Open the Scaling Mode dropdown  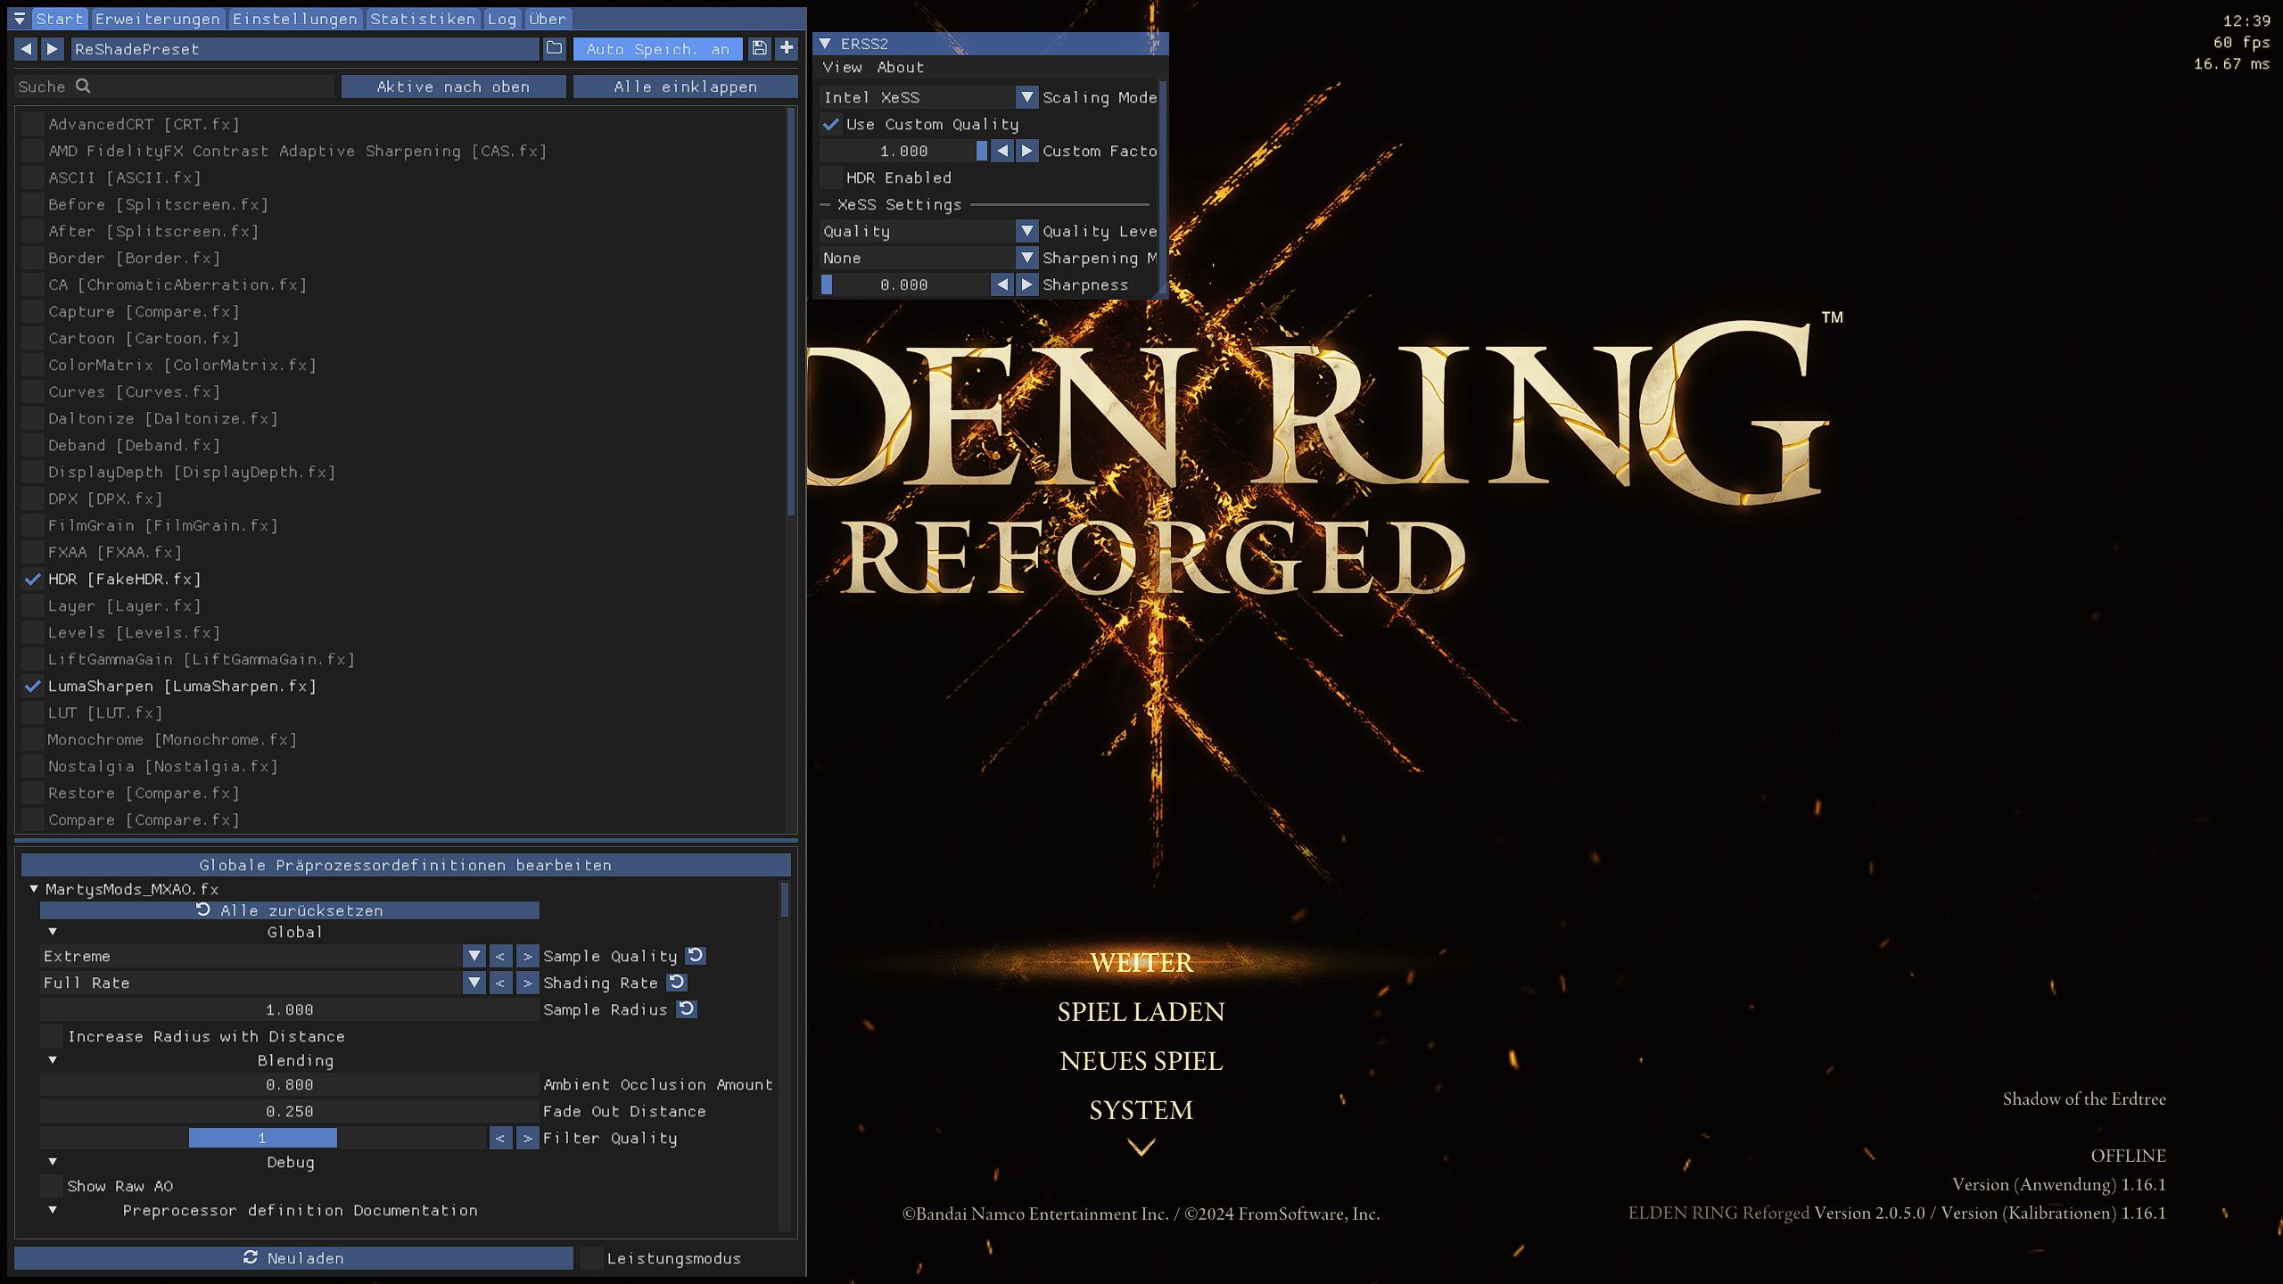pos(1026,97)
